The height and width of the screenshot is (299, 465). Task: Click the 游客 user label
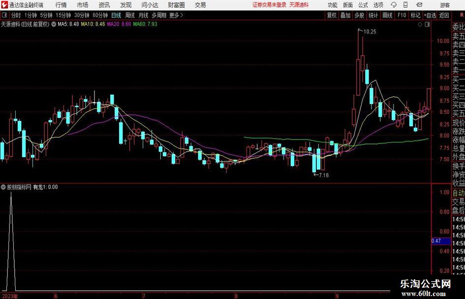444,5
